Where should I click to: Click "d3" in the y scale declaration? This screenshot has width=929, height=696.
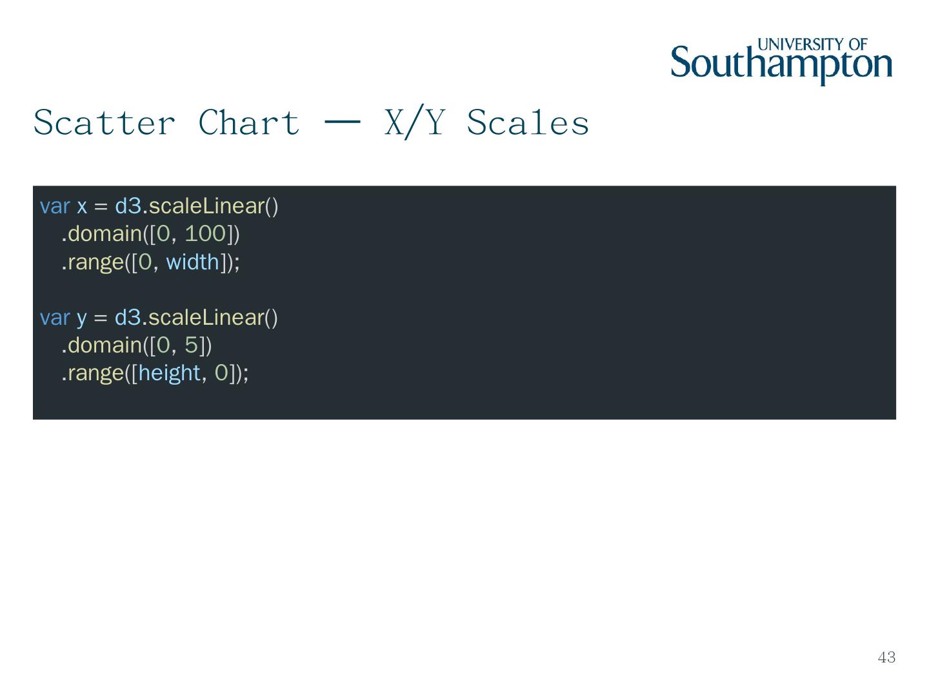coord(128,318)
